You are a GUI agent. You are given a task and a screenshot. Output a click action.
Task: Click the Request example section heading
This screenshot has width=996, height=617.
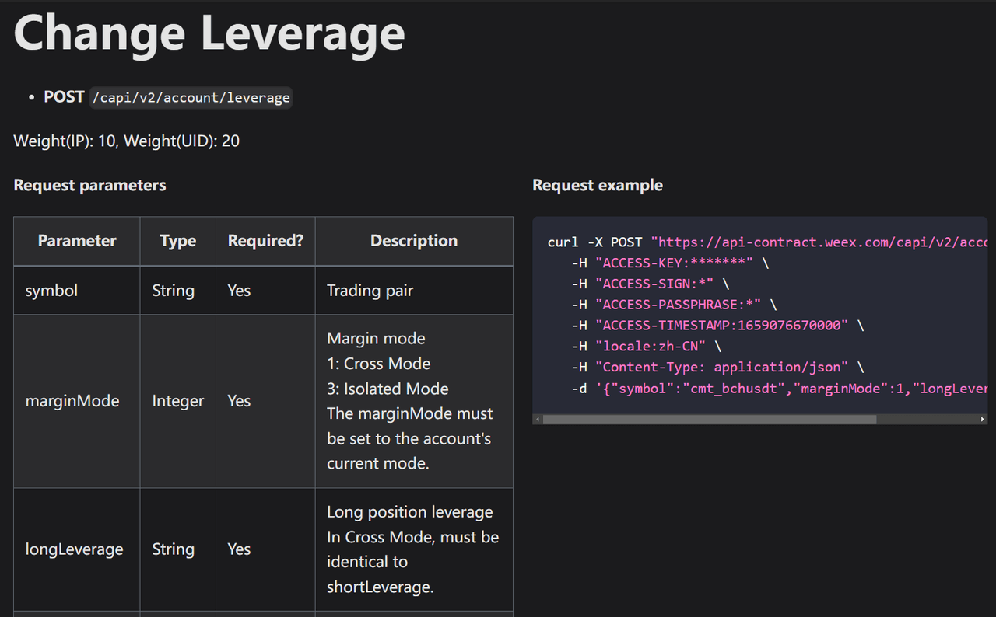pyautogui.click(x=597, y=185)
